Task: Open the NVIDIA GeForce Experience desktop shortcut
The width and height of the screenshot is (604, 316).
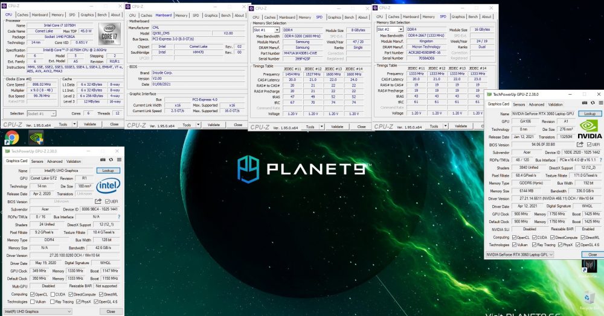Action: point(36,137)
